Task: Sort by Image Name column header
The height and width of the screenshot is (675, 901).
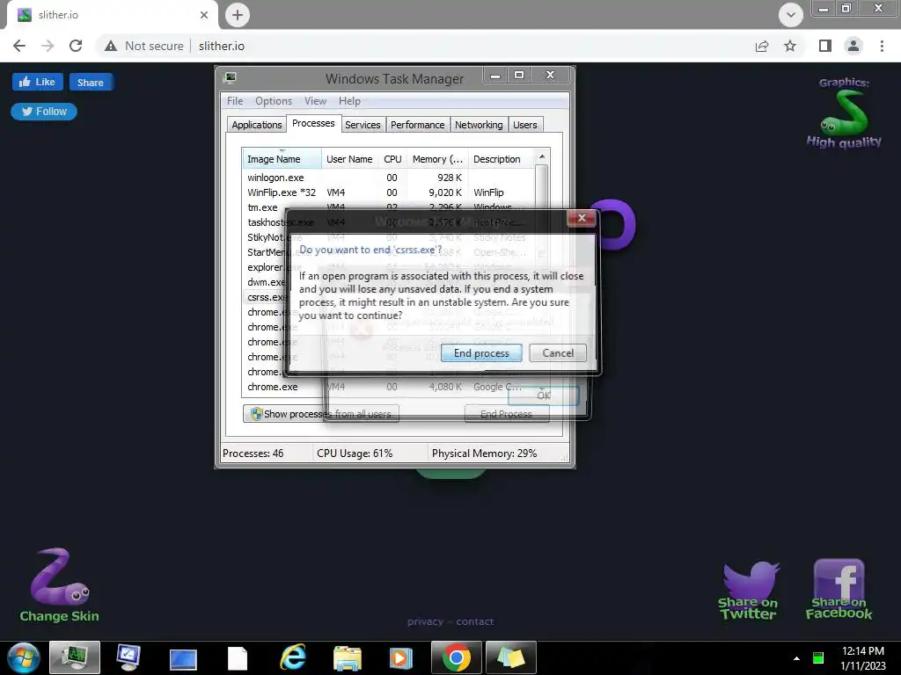Action: click(x=282, y=159)
